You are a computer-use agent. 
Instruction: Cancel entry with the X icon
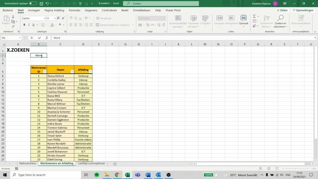[x=32, y=38]
